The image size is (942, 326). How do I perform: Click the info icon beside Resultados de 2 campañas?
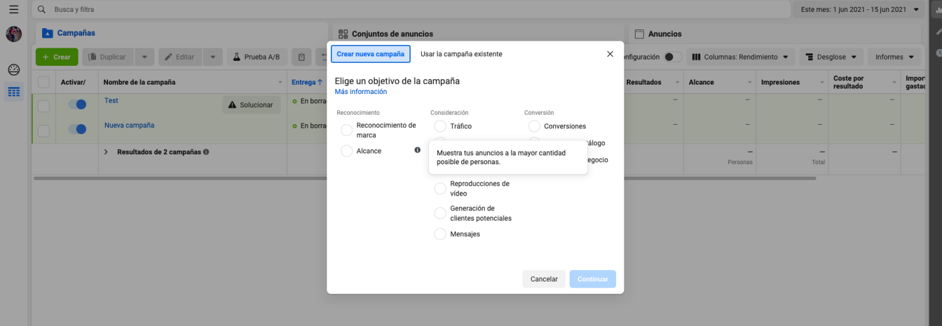tap(206, 152)
